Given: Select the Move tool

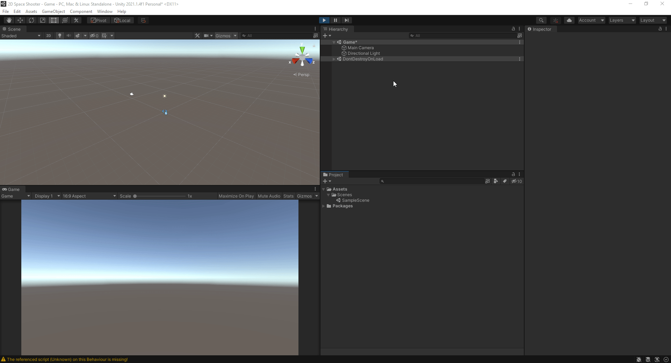Looking at the screenshot, I should (x=20, y=20).
